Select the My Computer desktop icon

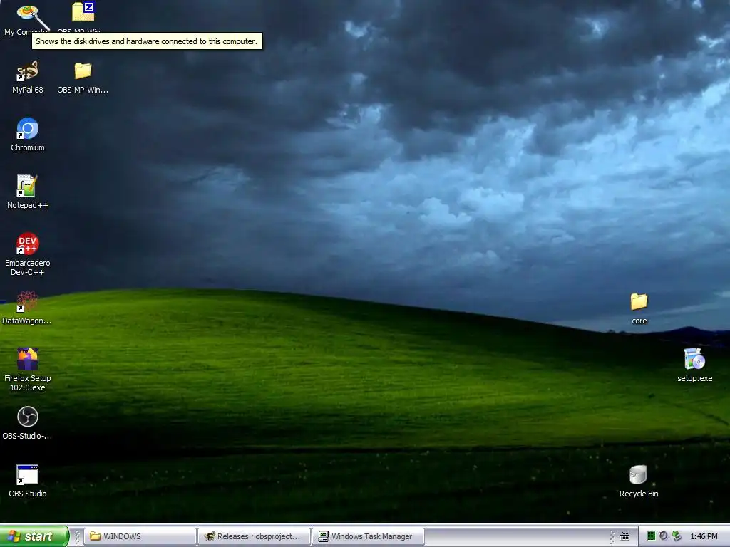[x=28, y=13]
